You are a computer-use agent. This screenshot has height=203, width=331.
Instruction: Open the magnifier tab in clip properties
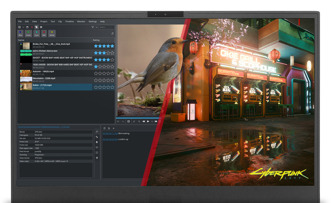97,132
